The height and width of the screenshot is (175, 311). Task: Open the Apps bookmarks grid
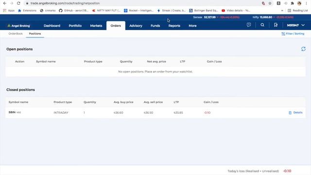click(9, 11)
